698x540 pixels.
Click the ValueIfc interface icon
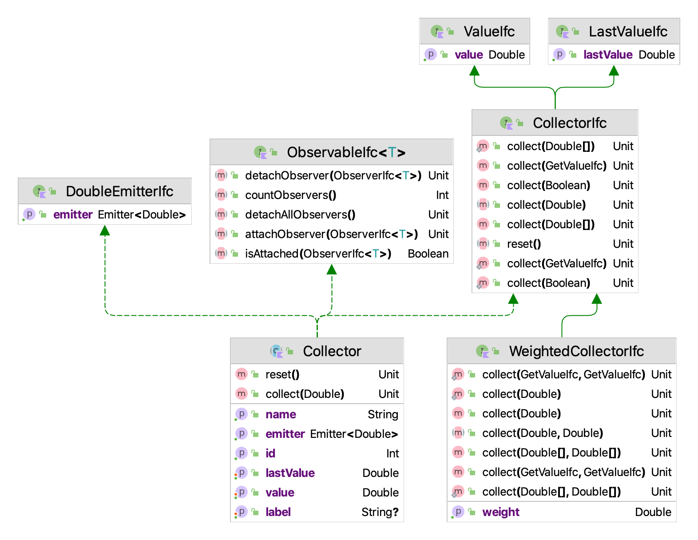click(x=437, y=32)
